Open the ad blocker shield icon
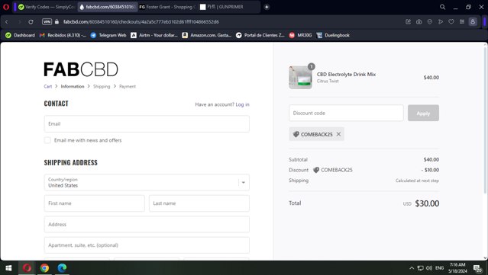The height and width of the screenshot is (275, 488). 429,22
